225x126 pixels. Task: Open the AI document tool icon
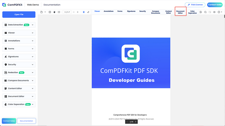(x=201, y=12)
